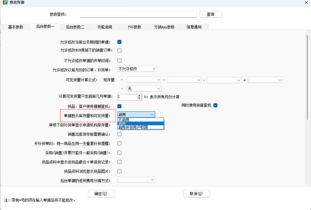The width and height of the screenshot is (311, 210).
Task: Focus the 参数查找 search field
Action: [x=138, y=14]
